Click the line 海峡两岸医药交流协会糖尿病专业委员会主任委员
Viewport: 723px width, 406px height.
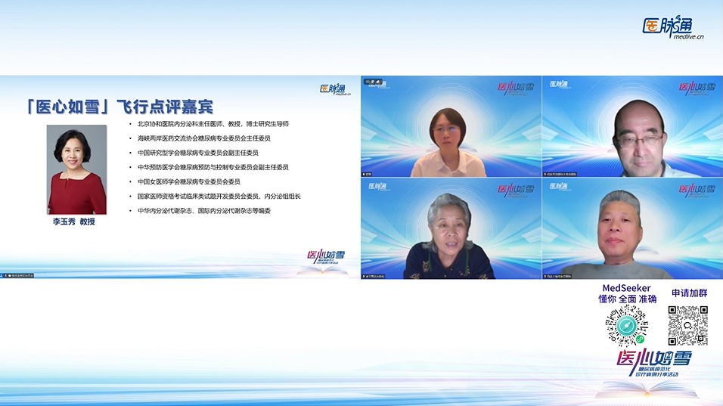tap(203, 138)
